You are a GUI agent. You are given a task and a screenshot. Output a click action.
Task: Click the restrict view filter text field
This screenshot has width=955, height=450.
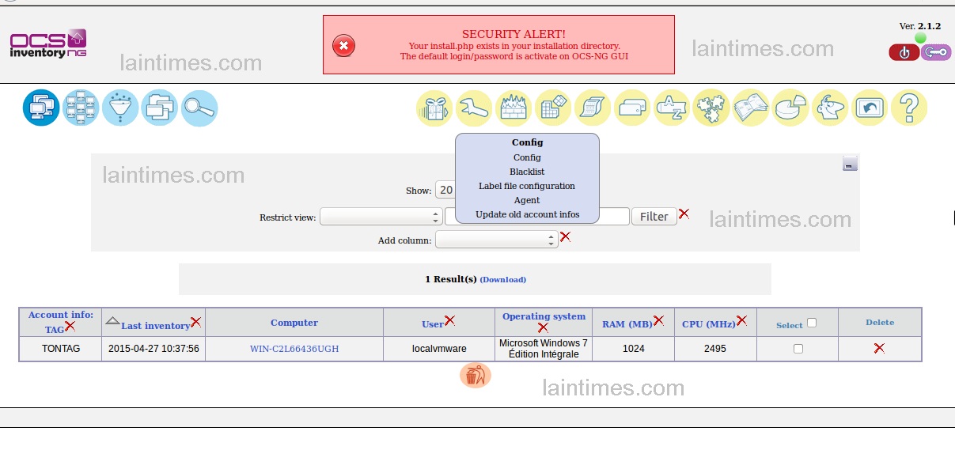[x=537, y=217]
